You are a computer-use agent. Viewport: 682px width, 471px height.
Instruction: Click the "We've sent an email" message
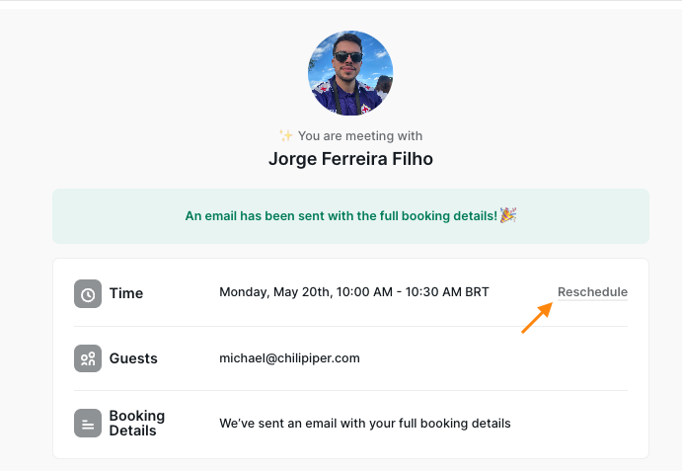point(365,424)
